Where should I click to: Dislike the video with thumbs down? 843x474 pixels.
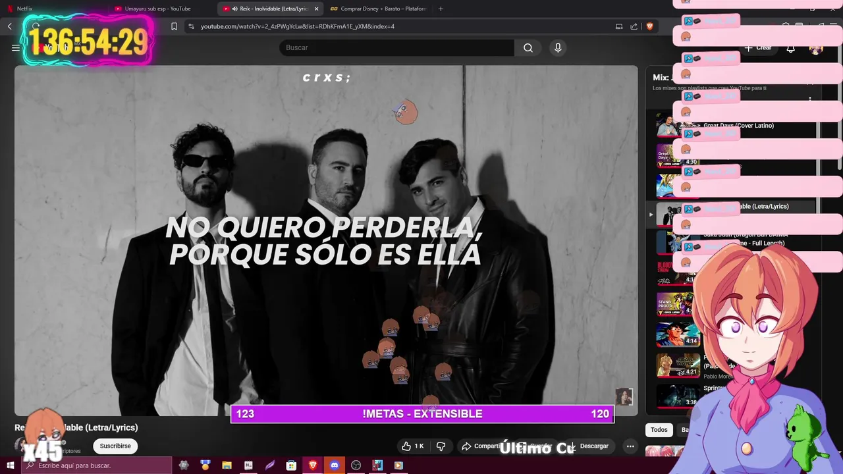pyautogui.click(x=441, y=446)
